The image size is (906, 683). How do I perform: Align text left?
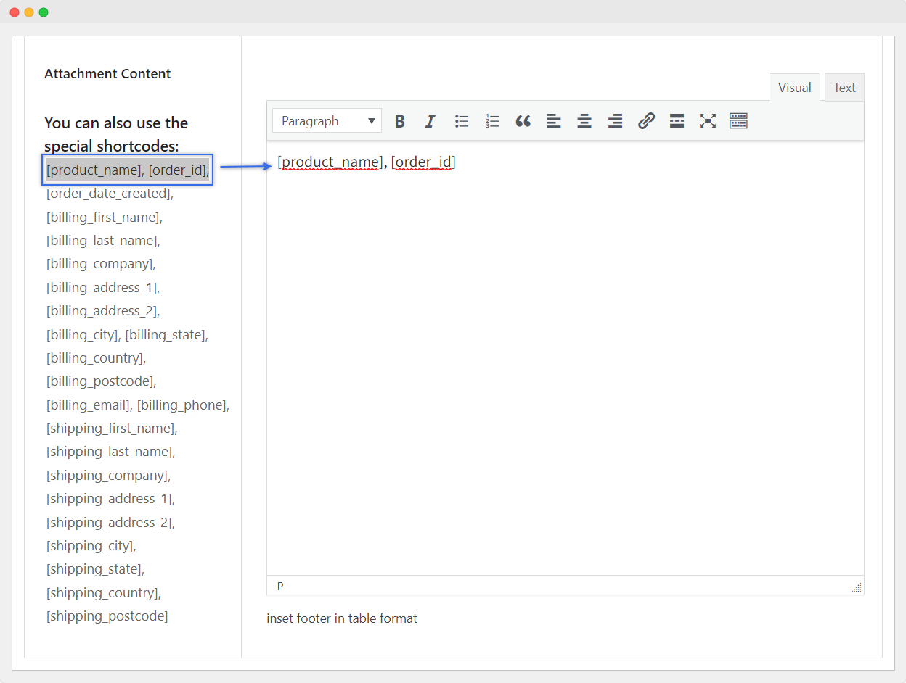click(553, 121)
